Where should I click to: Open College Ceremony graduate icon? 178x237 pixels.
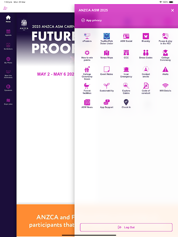[x=165, y=53]
